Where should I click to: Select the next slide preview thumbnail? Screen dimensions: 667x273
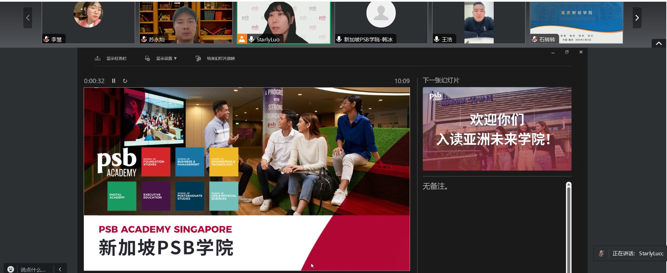tap(497, 129)
